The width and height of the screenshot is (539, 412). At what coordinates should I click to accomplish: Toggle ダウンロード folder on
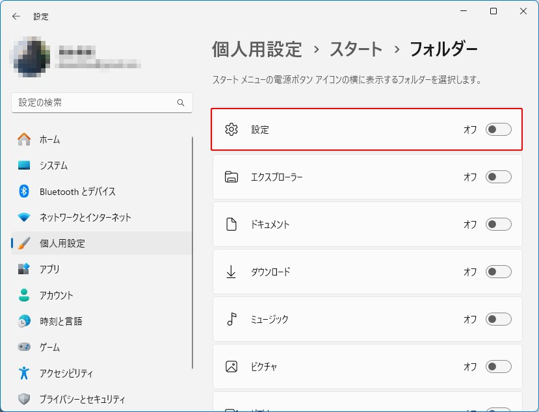point(499,272)
